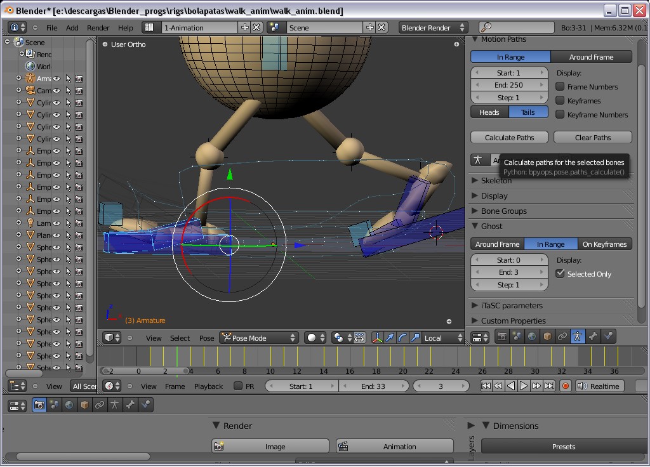Set motion paths type to Around Frame
Viewport: 650px width, 467px height.
[x=591, y=57]
